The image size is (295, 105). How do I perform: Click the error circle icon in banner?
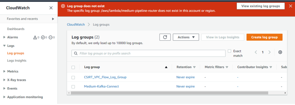[63, 6]
